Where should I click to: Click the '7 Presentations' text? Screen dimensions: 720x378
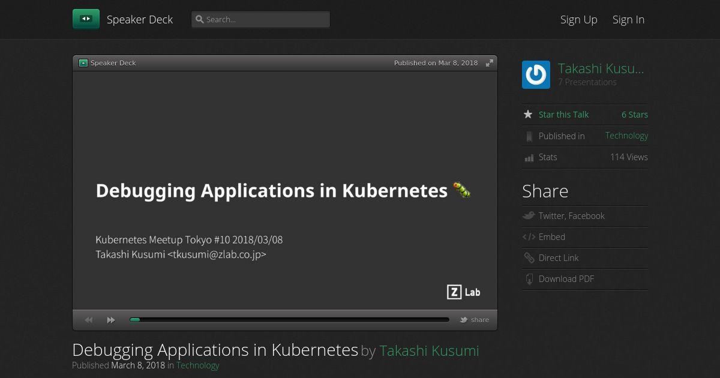[x=587, y=82]
